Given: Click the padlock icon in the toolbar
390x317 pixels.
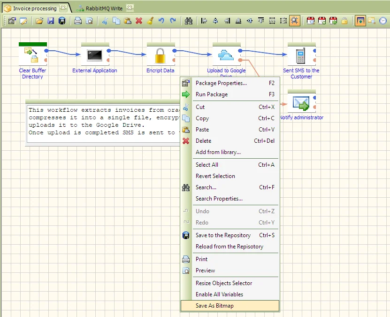Looking at the screenshot, I should click(x=344, y=21).
